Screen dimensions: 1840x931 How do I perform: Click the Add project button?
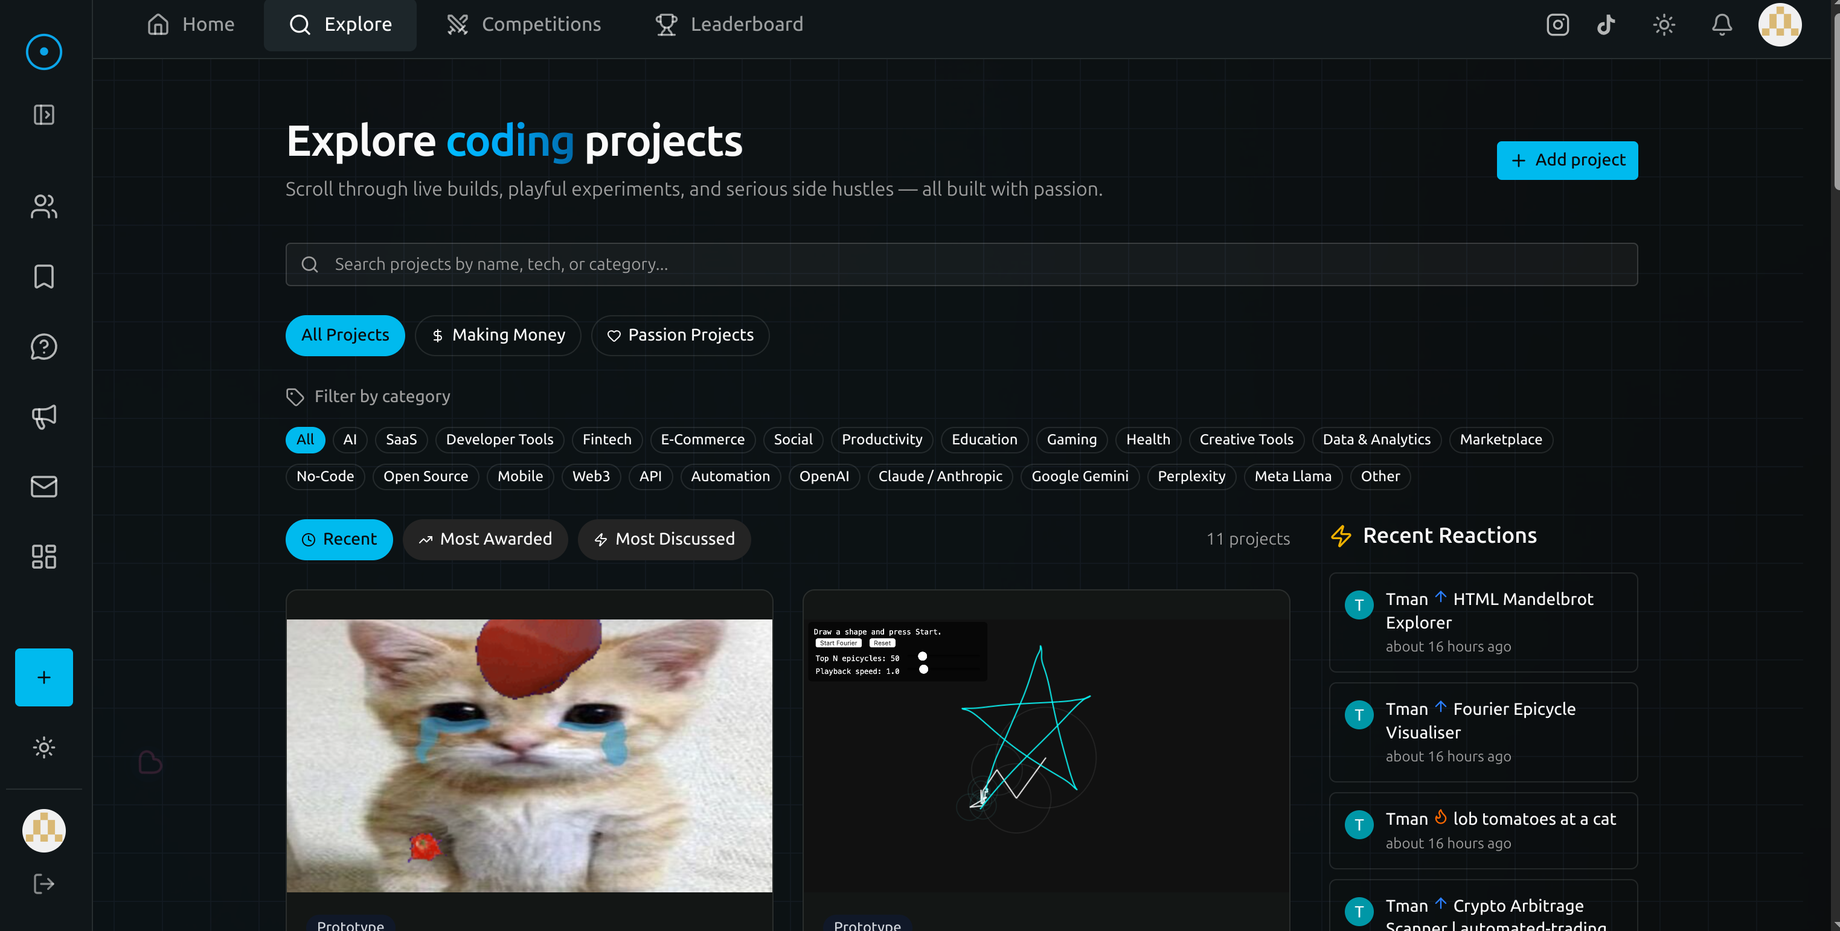[1567, 160]
